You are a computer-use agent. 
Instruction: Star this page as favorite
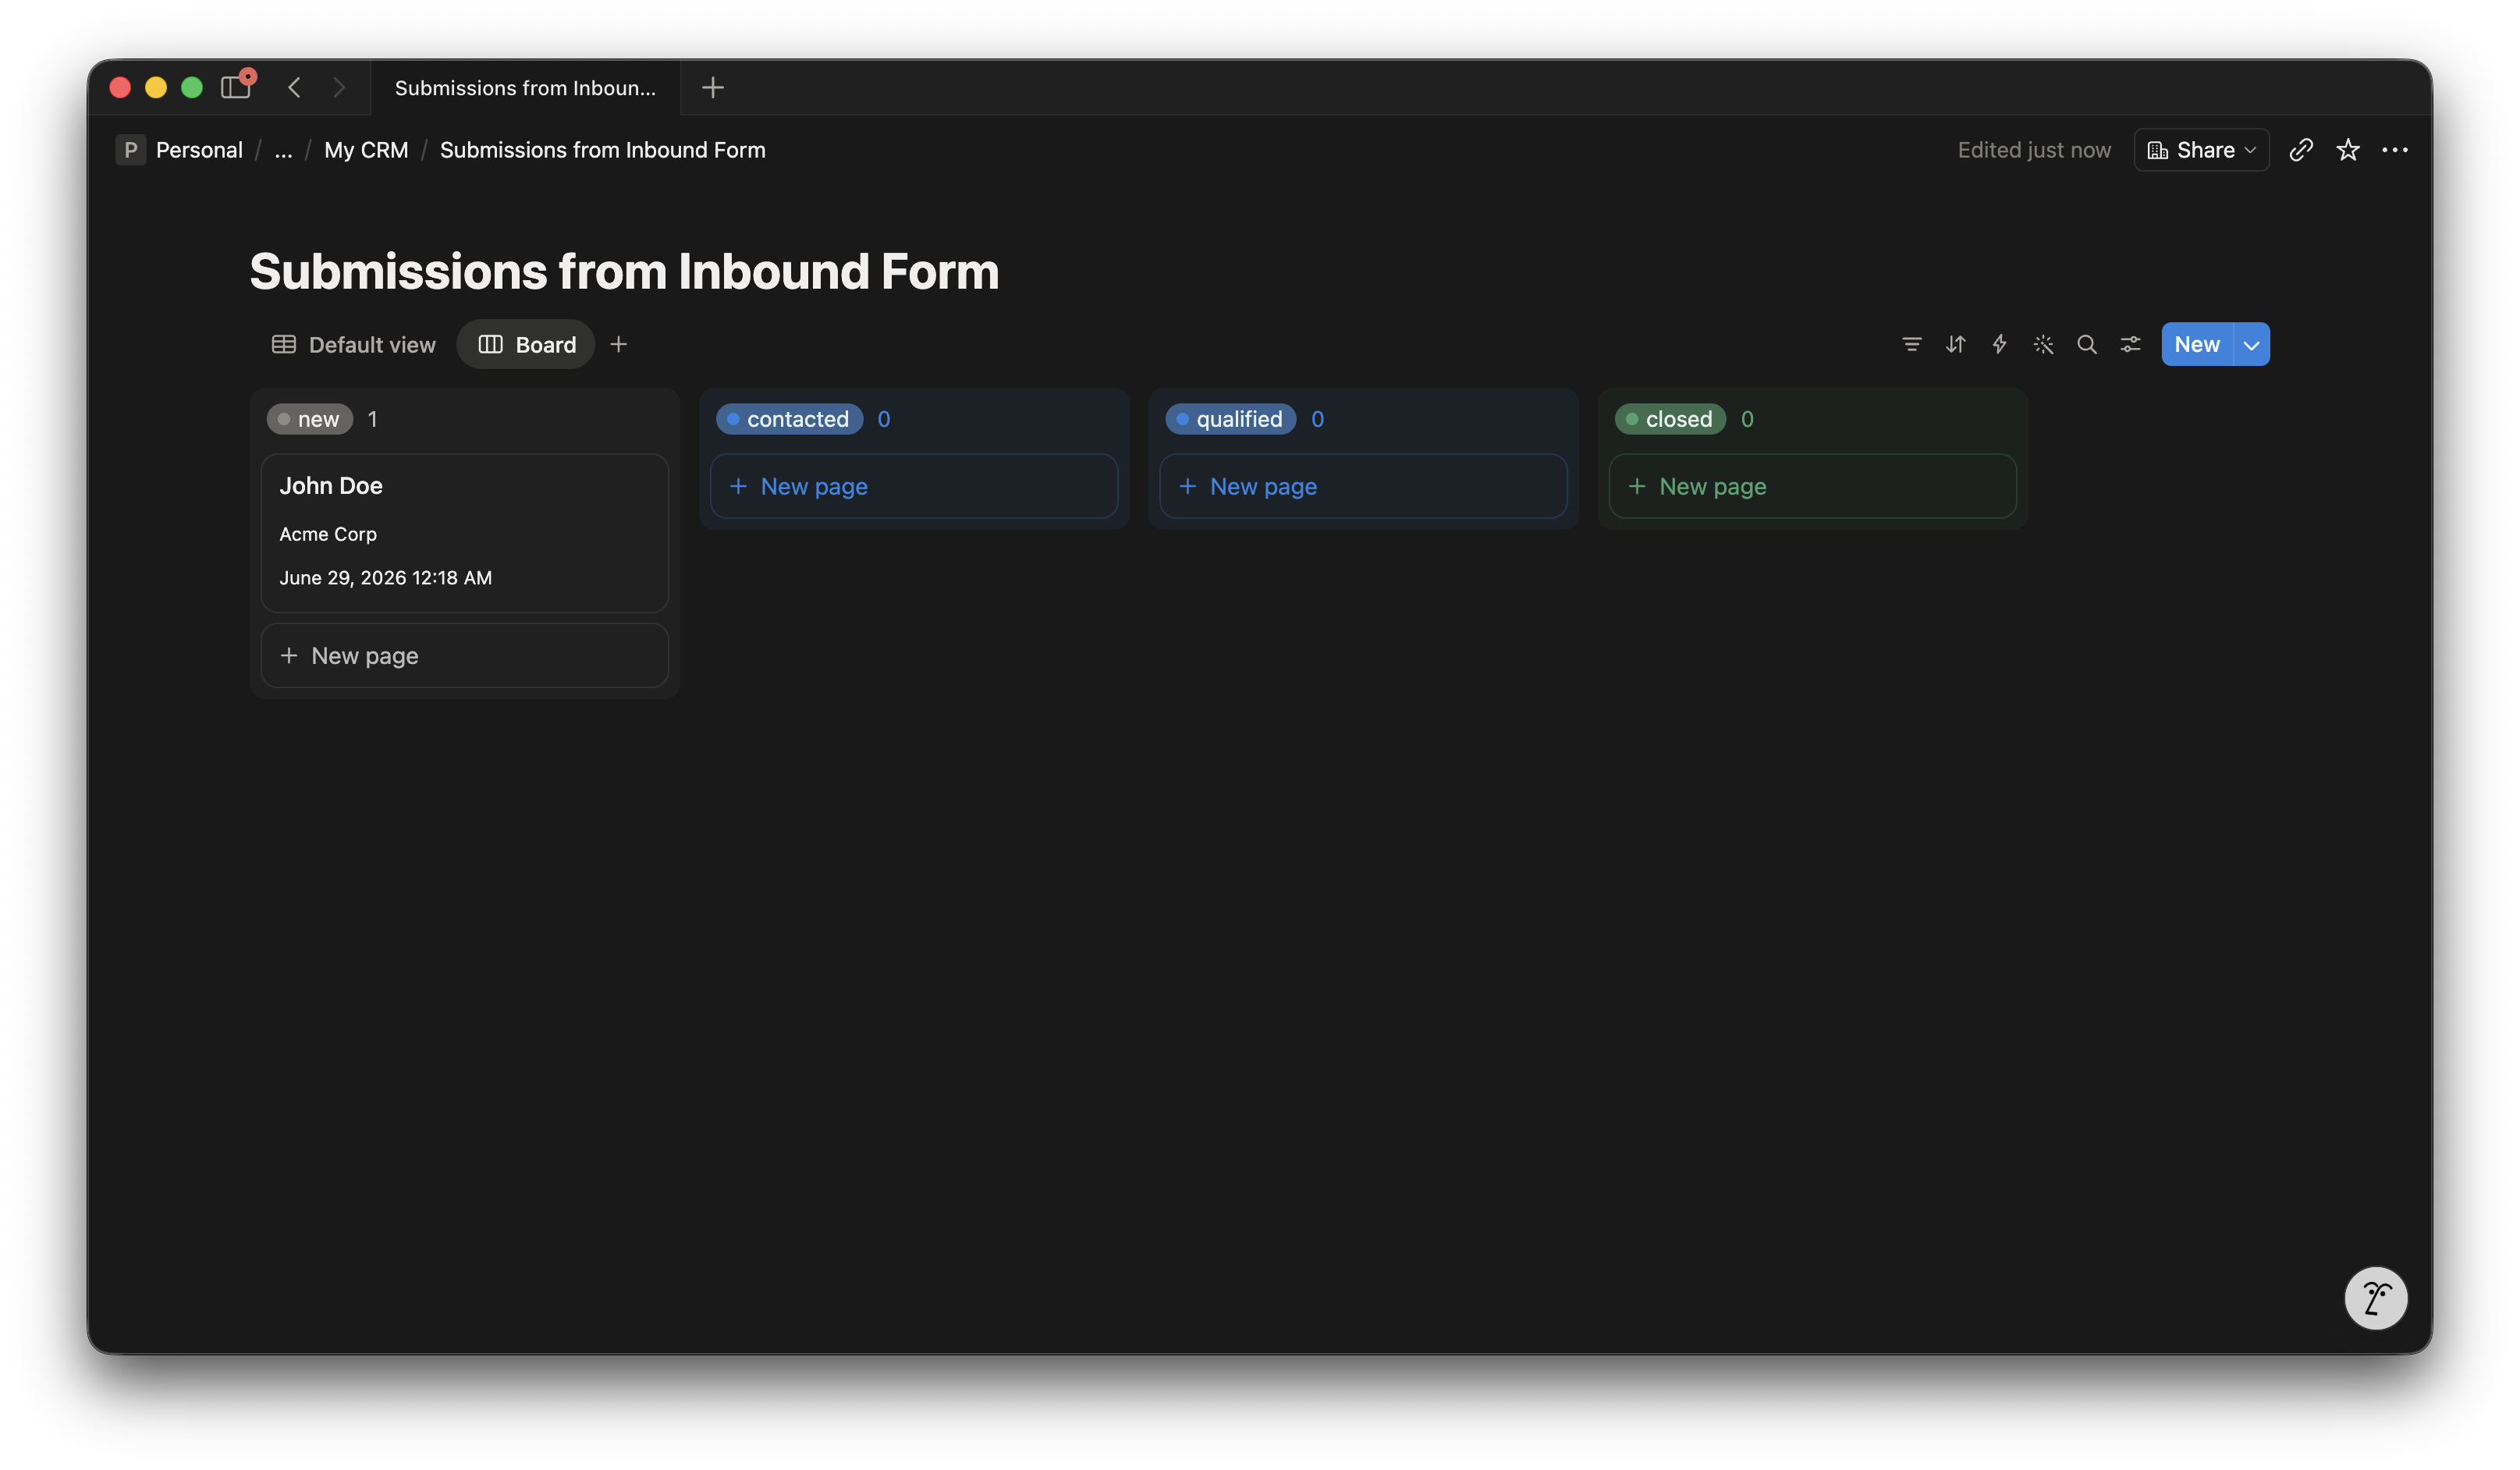(x=2348, y=150)
